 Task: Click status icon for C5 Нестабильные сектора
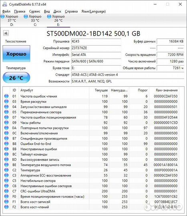pos(6,180)
